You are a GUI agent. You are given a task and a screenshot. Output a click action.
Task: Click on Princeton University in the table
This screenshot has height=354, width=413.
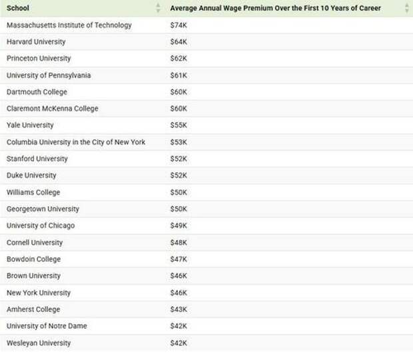(39, 59)
